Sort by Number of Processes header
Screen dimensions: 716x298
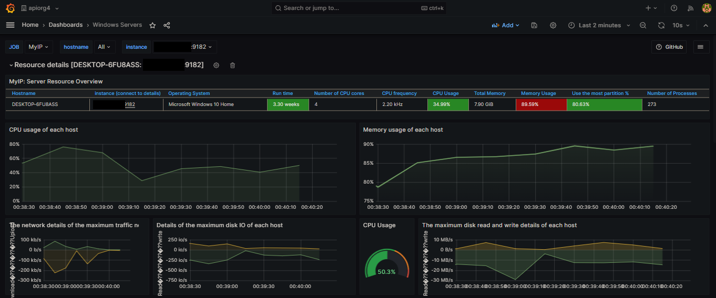pos(672,93)
